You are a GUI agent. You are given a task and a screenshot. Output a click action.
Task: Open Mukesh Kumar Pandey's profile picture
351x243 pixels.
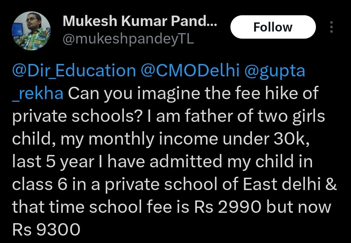point(31,31)
